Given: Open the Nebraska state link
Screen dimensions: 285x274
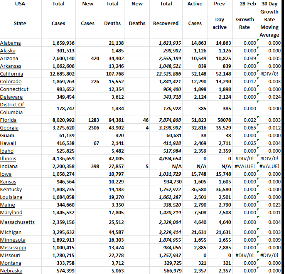Looking at the screenshot, I should tap(11, 271).
